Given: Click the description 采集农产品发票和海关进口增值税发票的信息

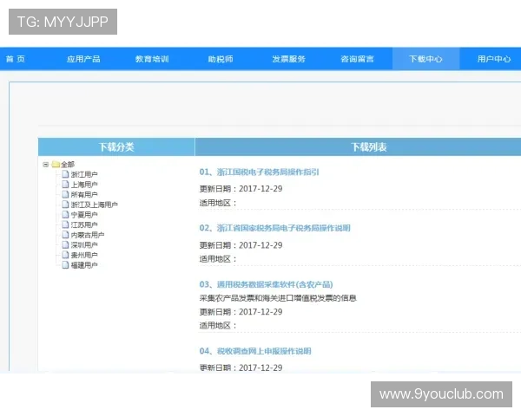Looking at the screenshot, I should pyautogui.click(x=278, y=298).
